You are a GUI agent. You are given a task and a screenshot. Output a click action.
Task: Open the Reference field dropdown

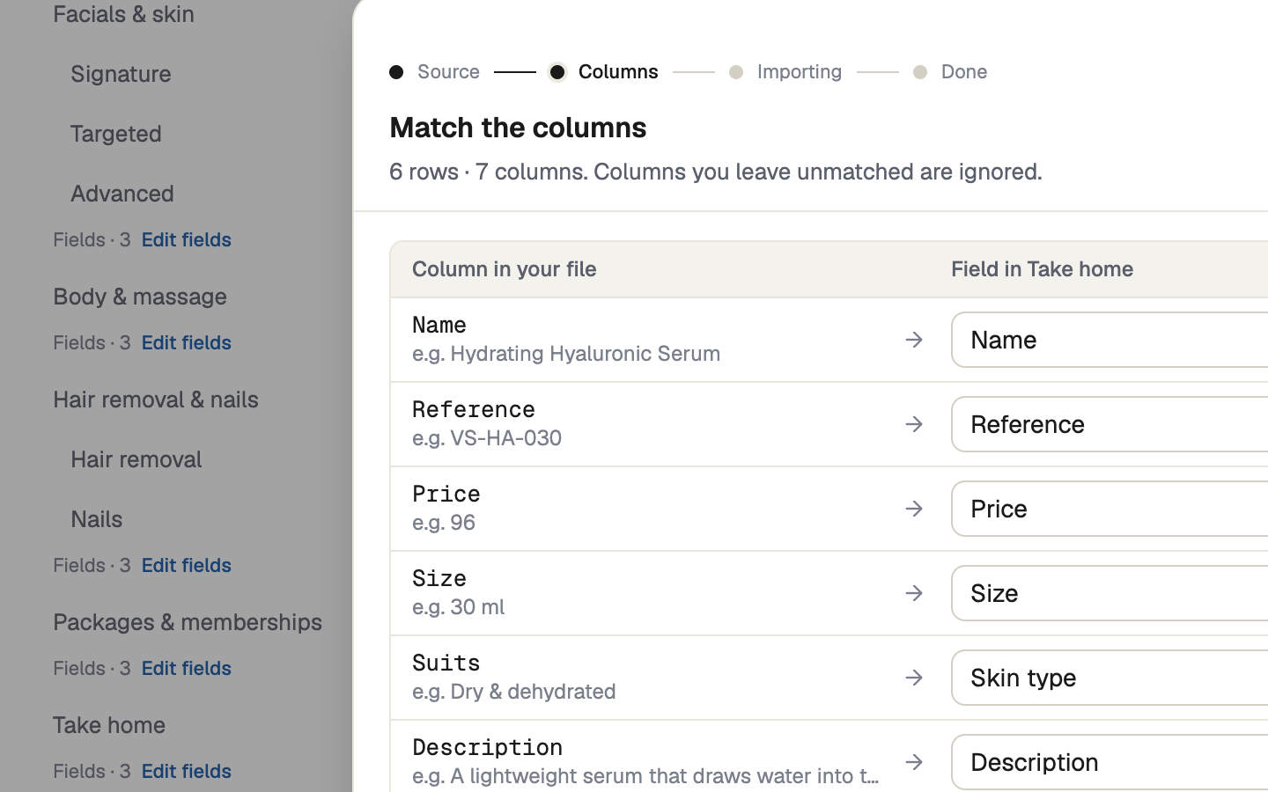coord(1109,424)
